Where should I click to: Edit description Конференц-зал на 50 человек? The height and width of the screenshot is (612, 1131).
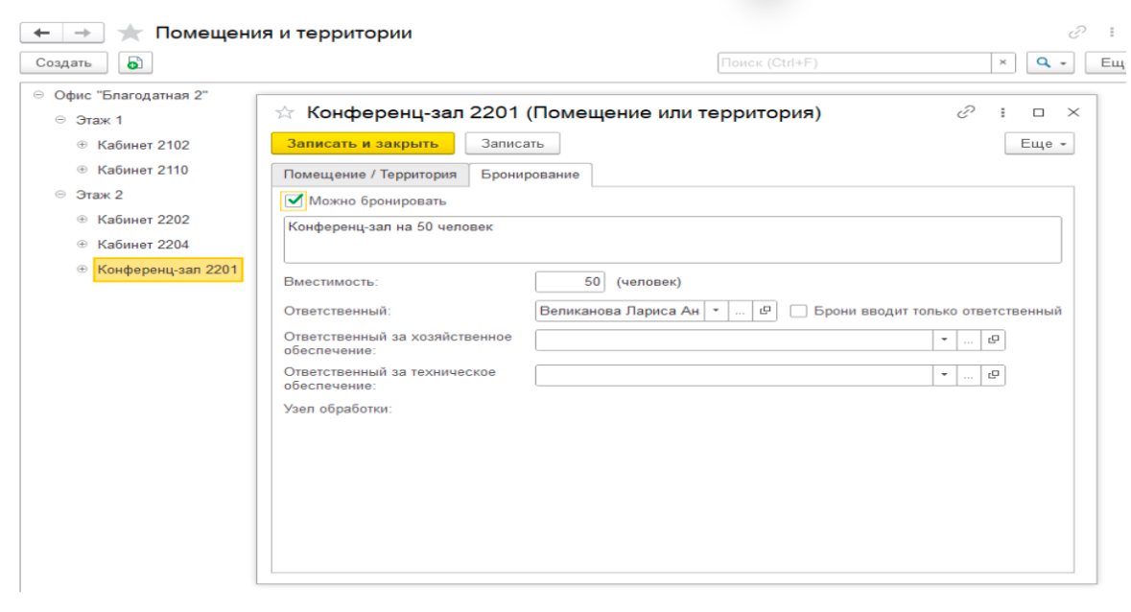click(x=672, y=239)
